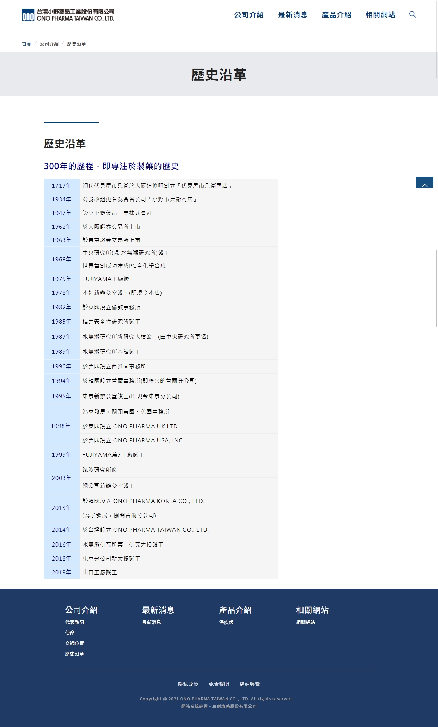Image resolution: width=438 pixels, height=727 pixels.
Task: Click text 於英國設立 ONO PHARMA UK LTD
Action: pyautogui.click(x=130, y=426)
